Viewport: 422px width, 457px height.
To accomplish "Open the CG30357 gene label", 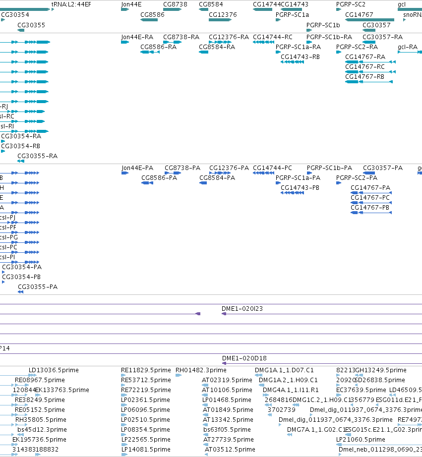I will [x=376, y=25].
